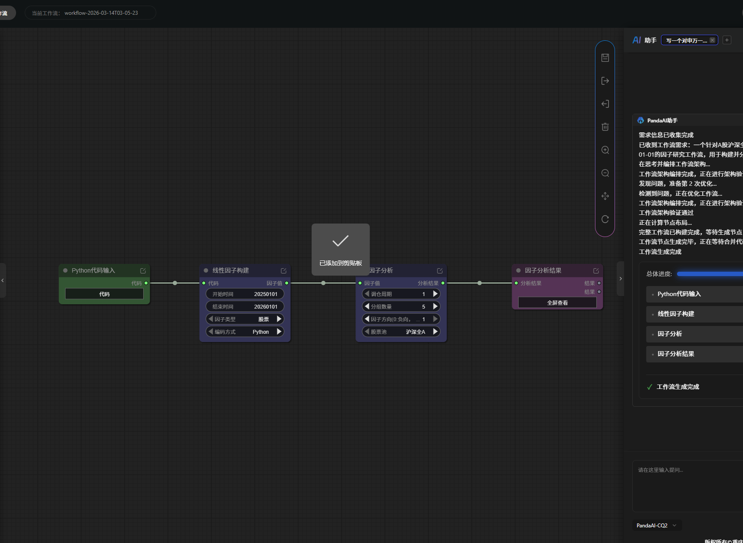Open the PandaAI-CQ2 model dropdown
The width and height of the screenshot is (743, 543).
[657, 525]
